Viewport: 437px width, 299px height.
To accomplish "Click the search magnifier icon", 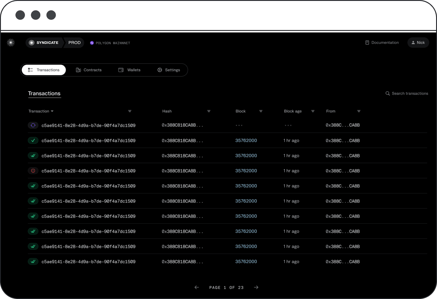I will click(388, 93).
